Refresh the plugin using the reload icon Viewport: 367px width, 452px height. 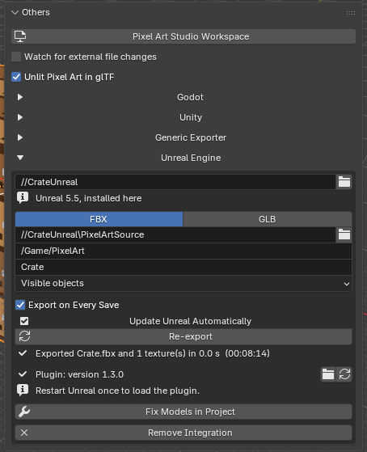(344, 374)
